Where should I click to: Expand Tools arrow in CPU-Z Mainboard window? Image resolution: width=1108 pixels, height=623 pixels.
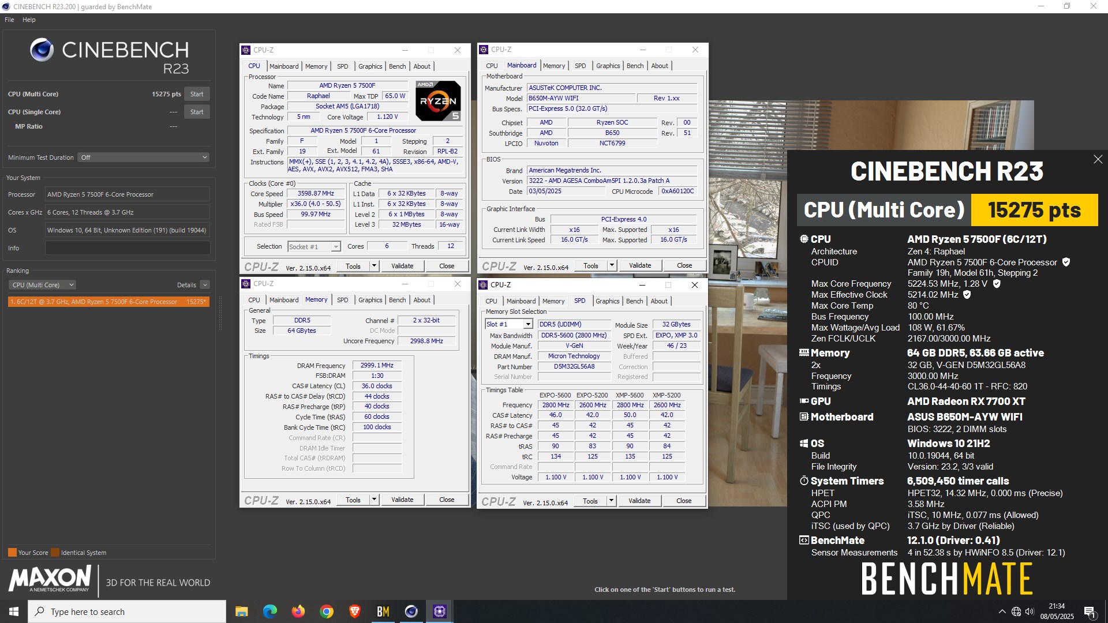click(612, 265)
